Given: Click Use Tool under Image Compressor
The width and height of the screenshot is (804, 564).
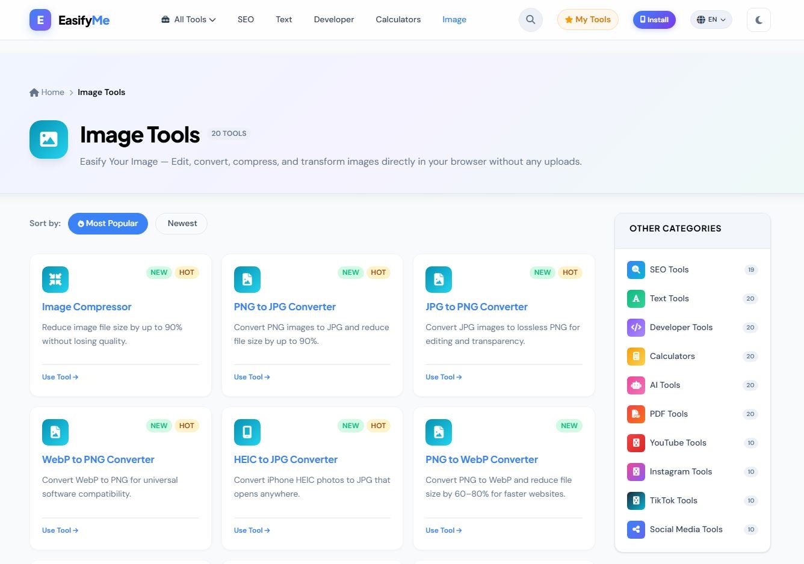Looking at the screenshot, I should click(60, 377).
